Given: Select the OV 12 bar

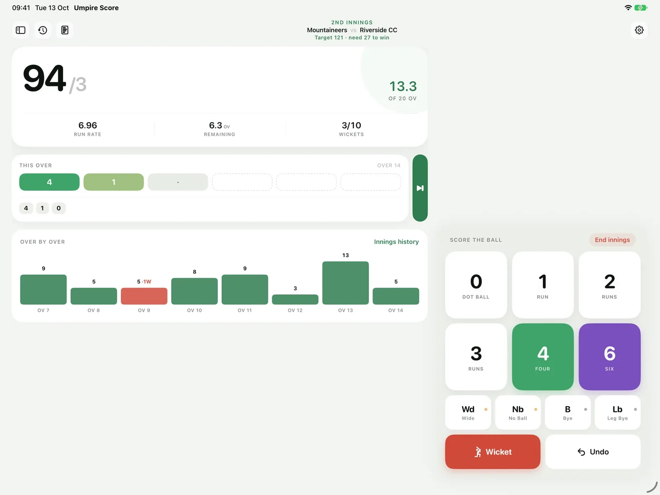Looking at the screenshot, I should [295, 299].
